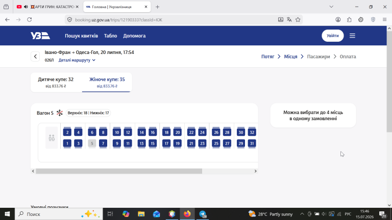Open Табло menu item

(x=110, y=36)
